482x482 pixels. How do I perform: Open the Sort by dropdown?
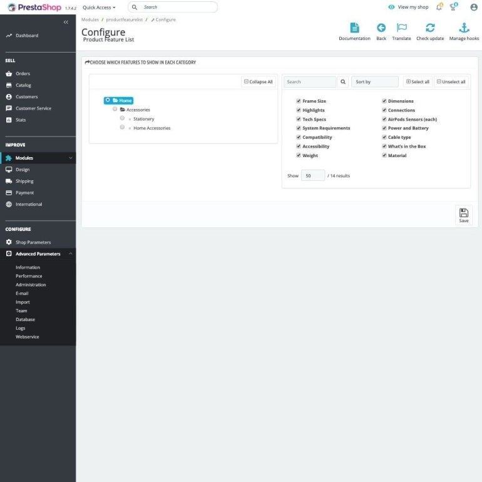375,82
